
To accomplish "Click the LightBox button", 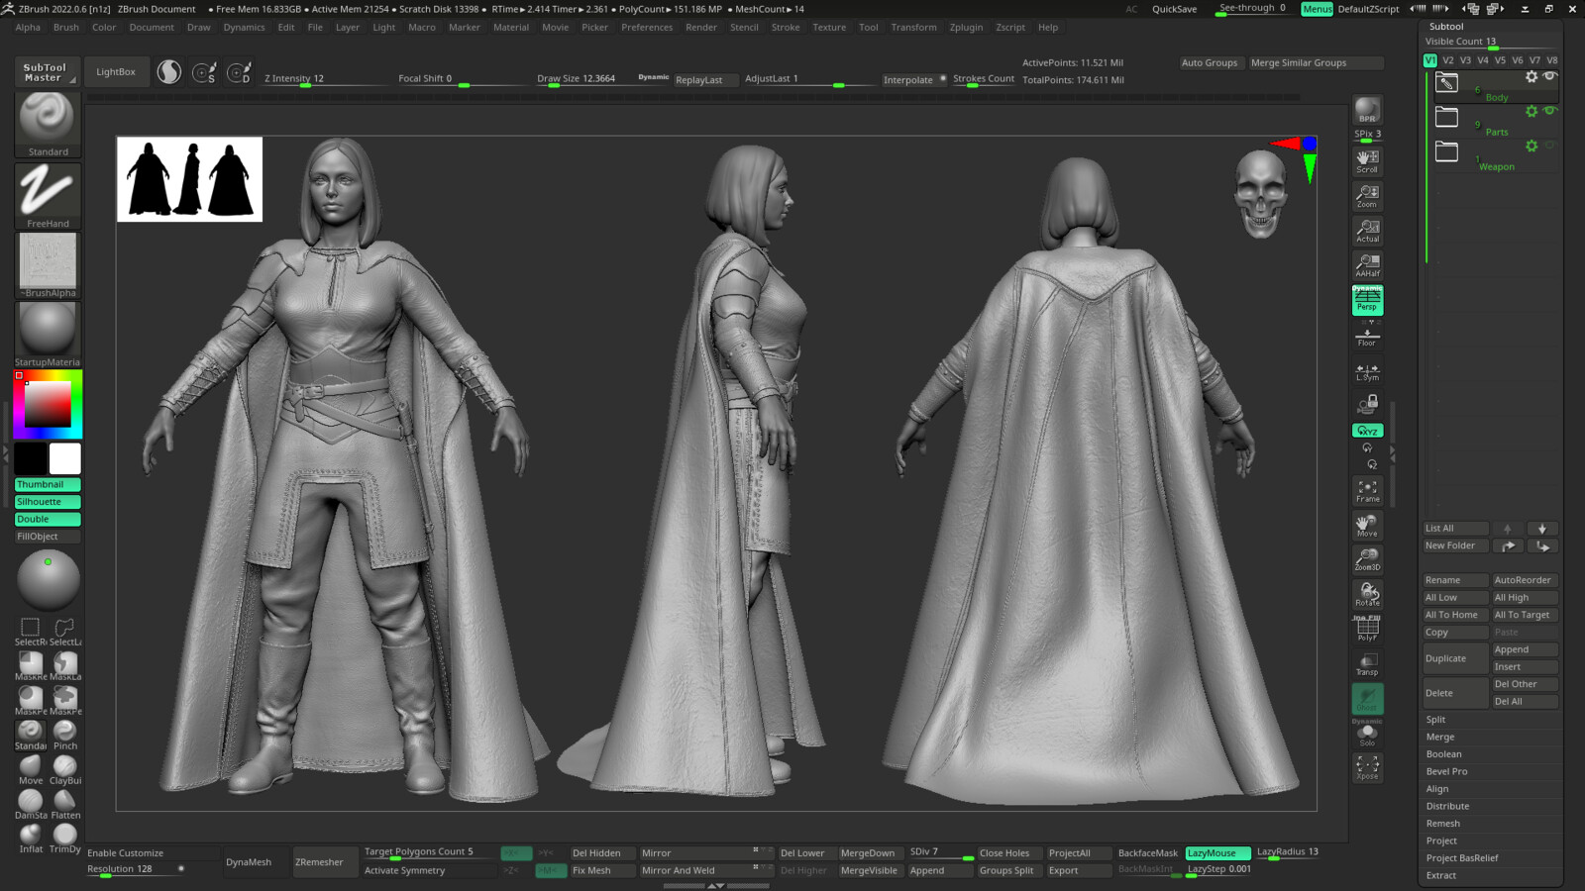I will pos(116,72).
